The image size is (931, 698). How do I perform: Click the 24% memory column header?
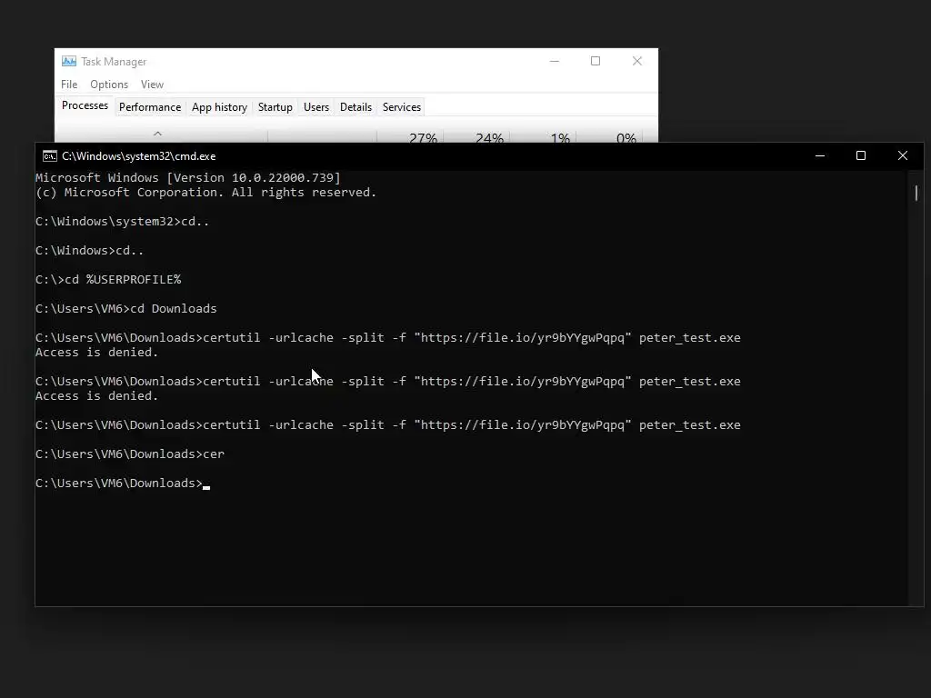489,138
